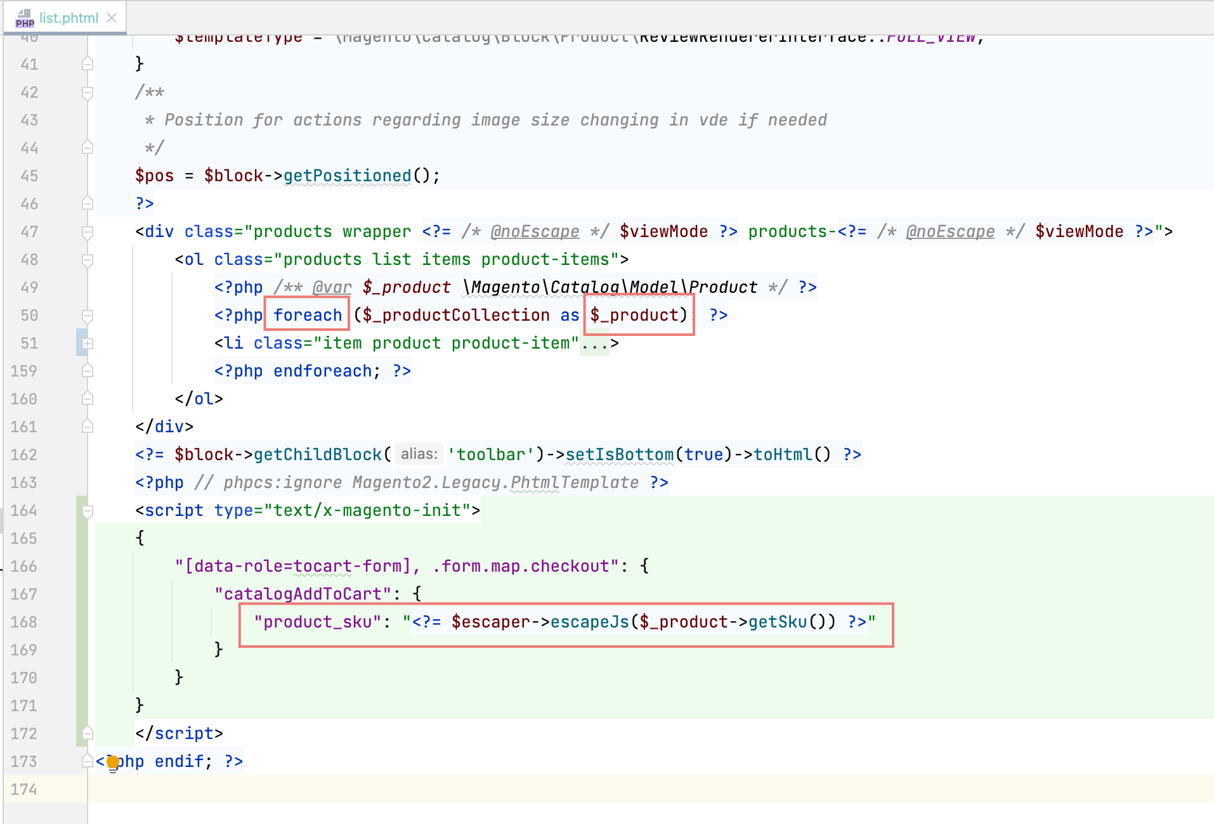Viewport: 1214px width, 824px height.
Task: Expand the folded '...' ellipsis in li tag
Action: (x=595, y=344)
